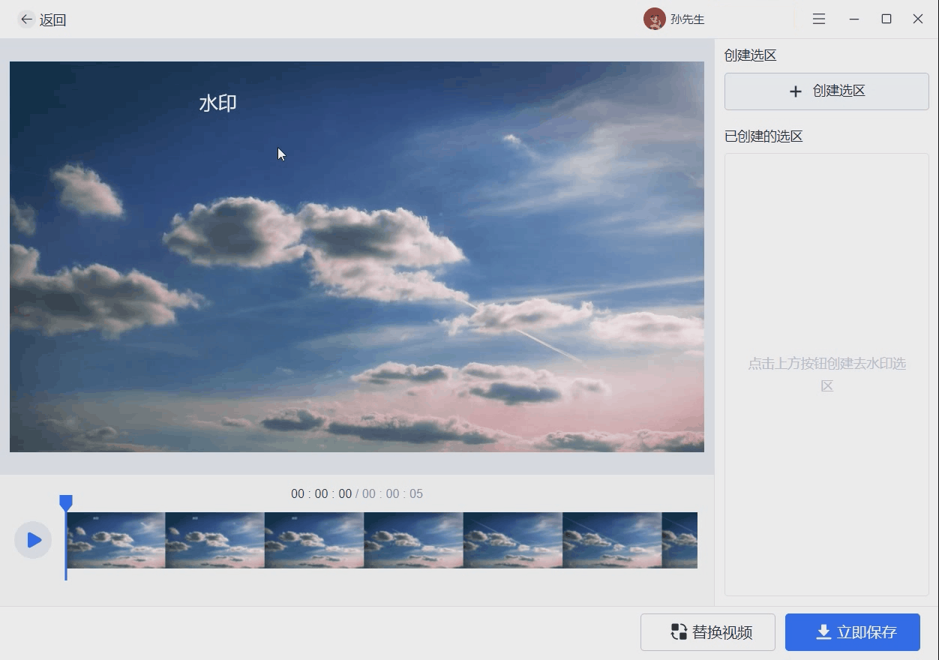939x660 pixels.
Task: Click the total duration 00:00:05
Action: coord(392,494)
